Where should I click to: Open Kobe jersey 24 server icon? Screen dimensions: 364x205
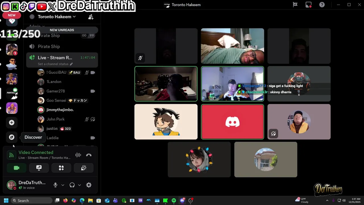(x=12, y=79)
